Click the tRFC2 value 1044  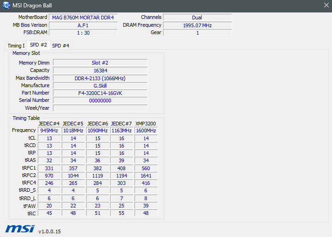(x=73, y=176)
